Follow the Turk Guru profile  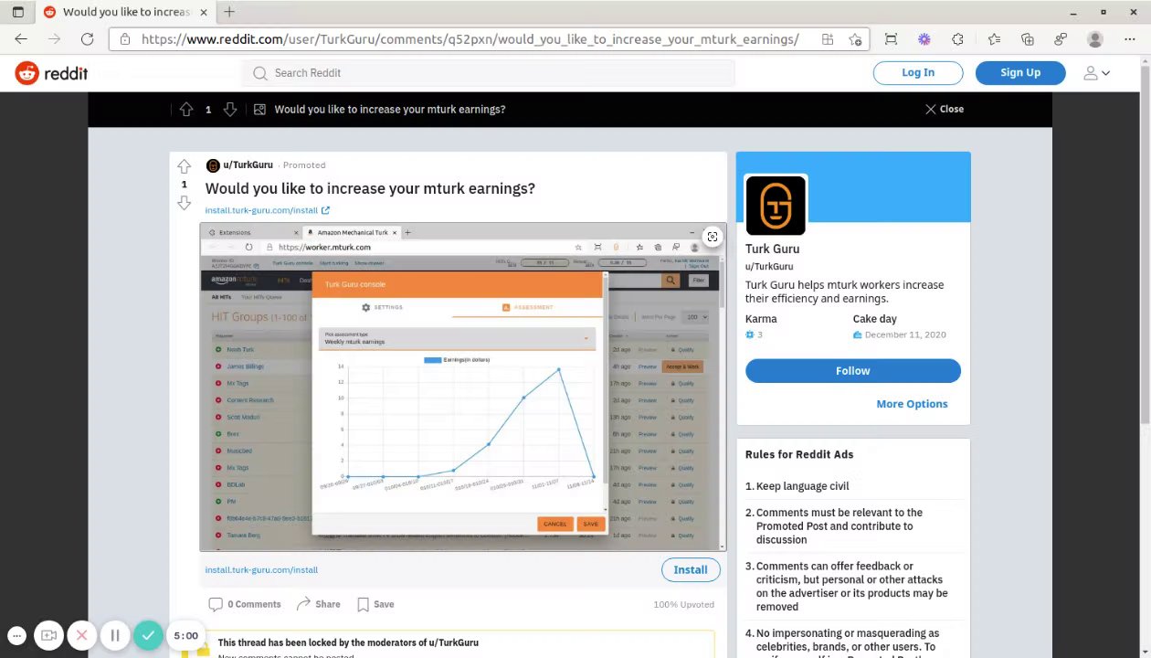[x=853, y=370]
